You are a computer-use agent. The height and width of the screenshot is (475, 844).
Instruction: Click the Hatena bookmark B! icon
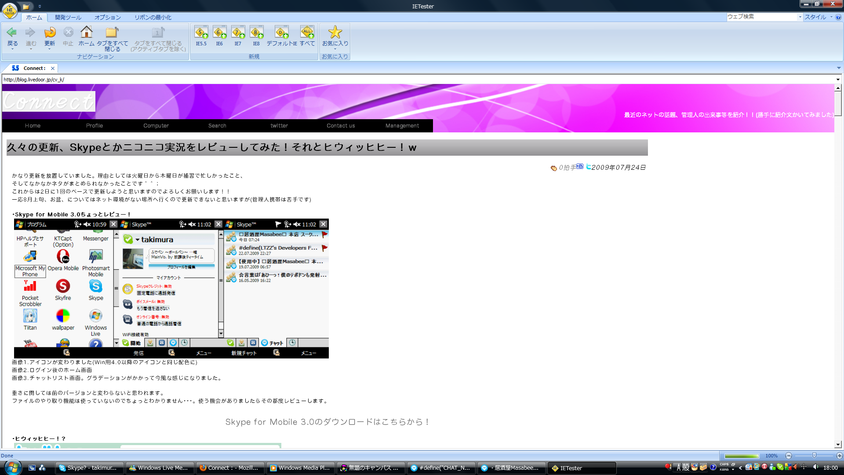580,166
